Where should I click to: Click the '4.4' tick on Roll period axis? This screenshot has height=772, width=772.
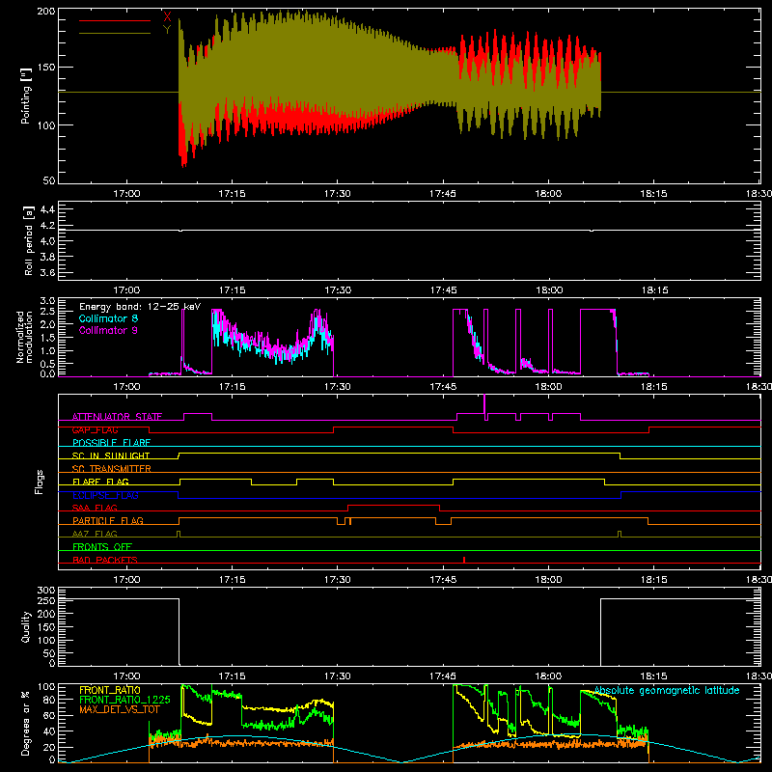47,209
